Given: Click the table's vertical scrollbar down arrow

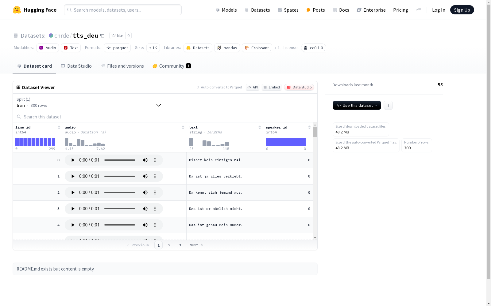Looking at the screenshot, I should point(315,237).
